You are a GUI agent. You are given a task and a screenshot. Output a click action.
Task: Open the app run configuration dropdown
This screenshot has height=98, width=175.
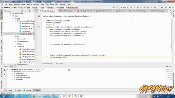pos(124,7)
